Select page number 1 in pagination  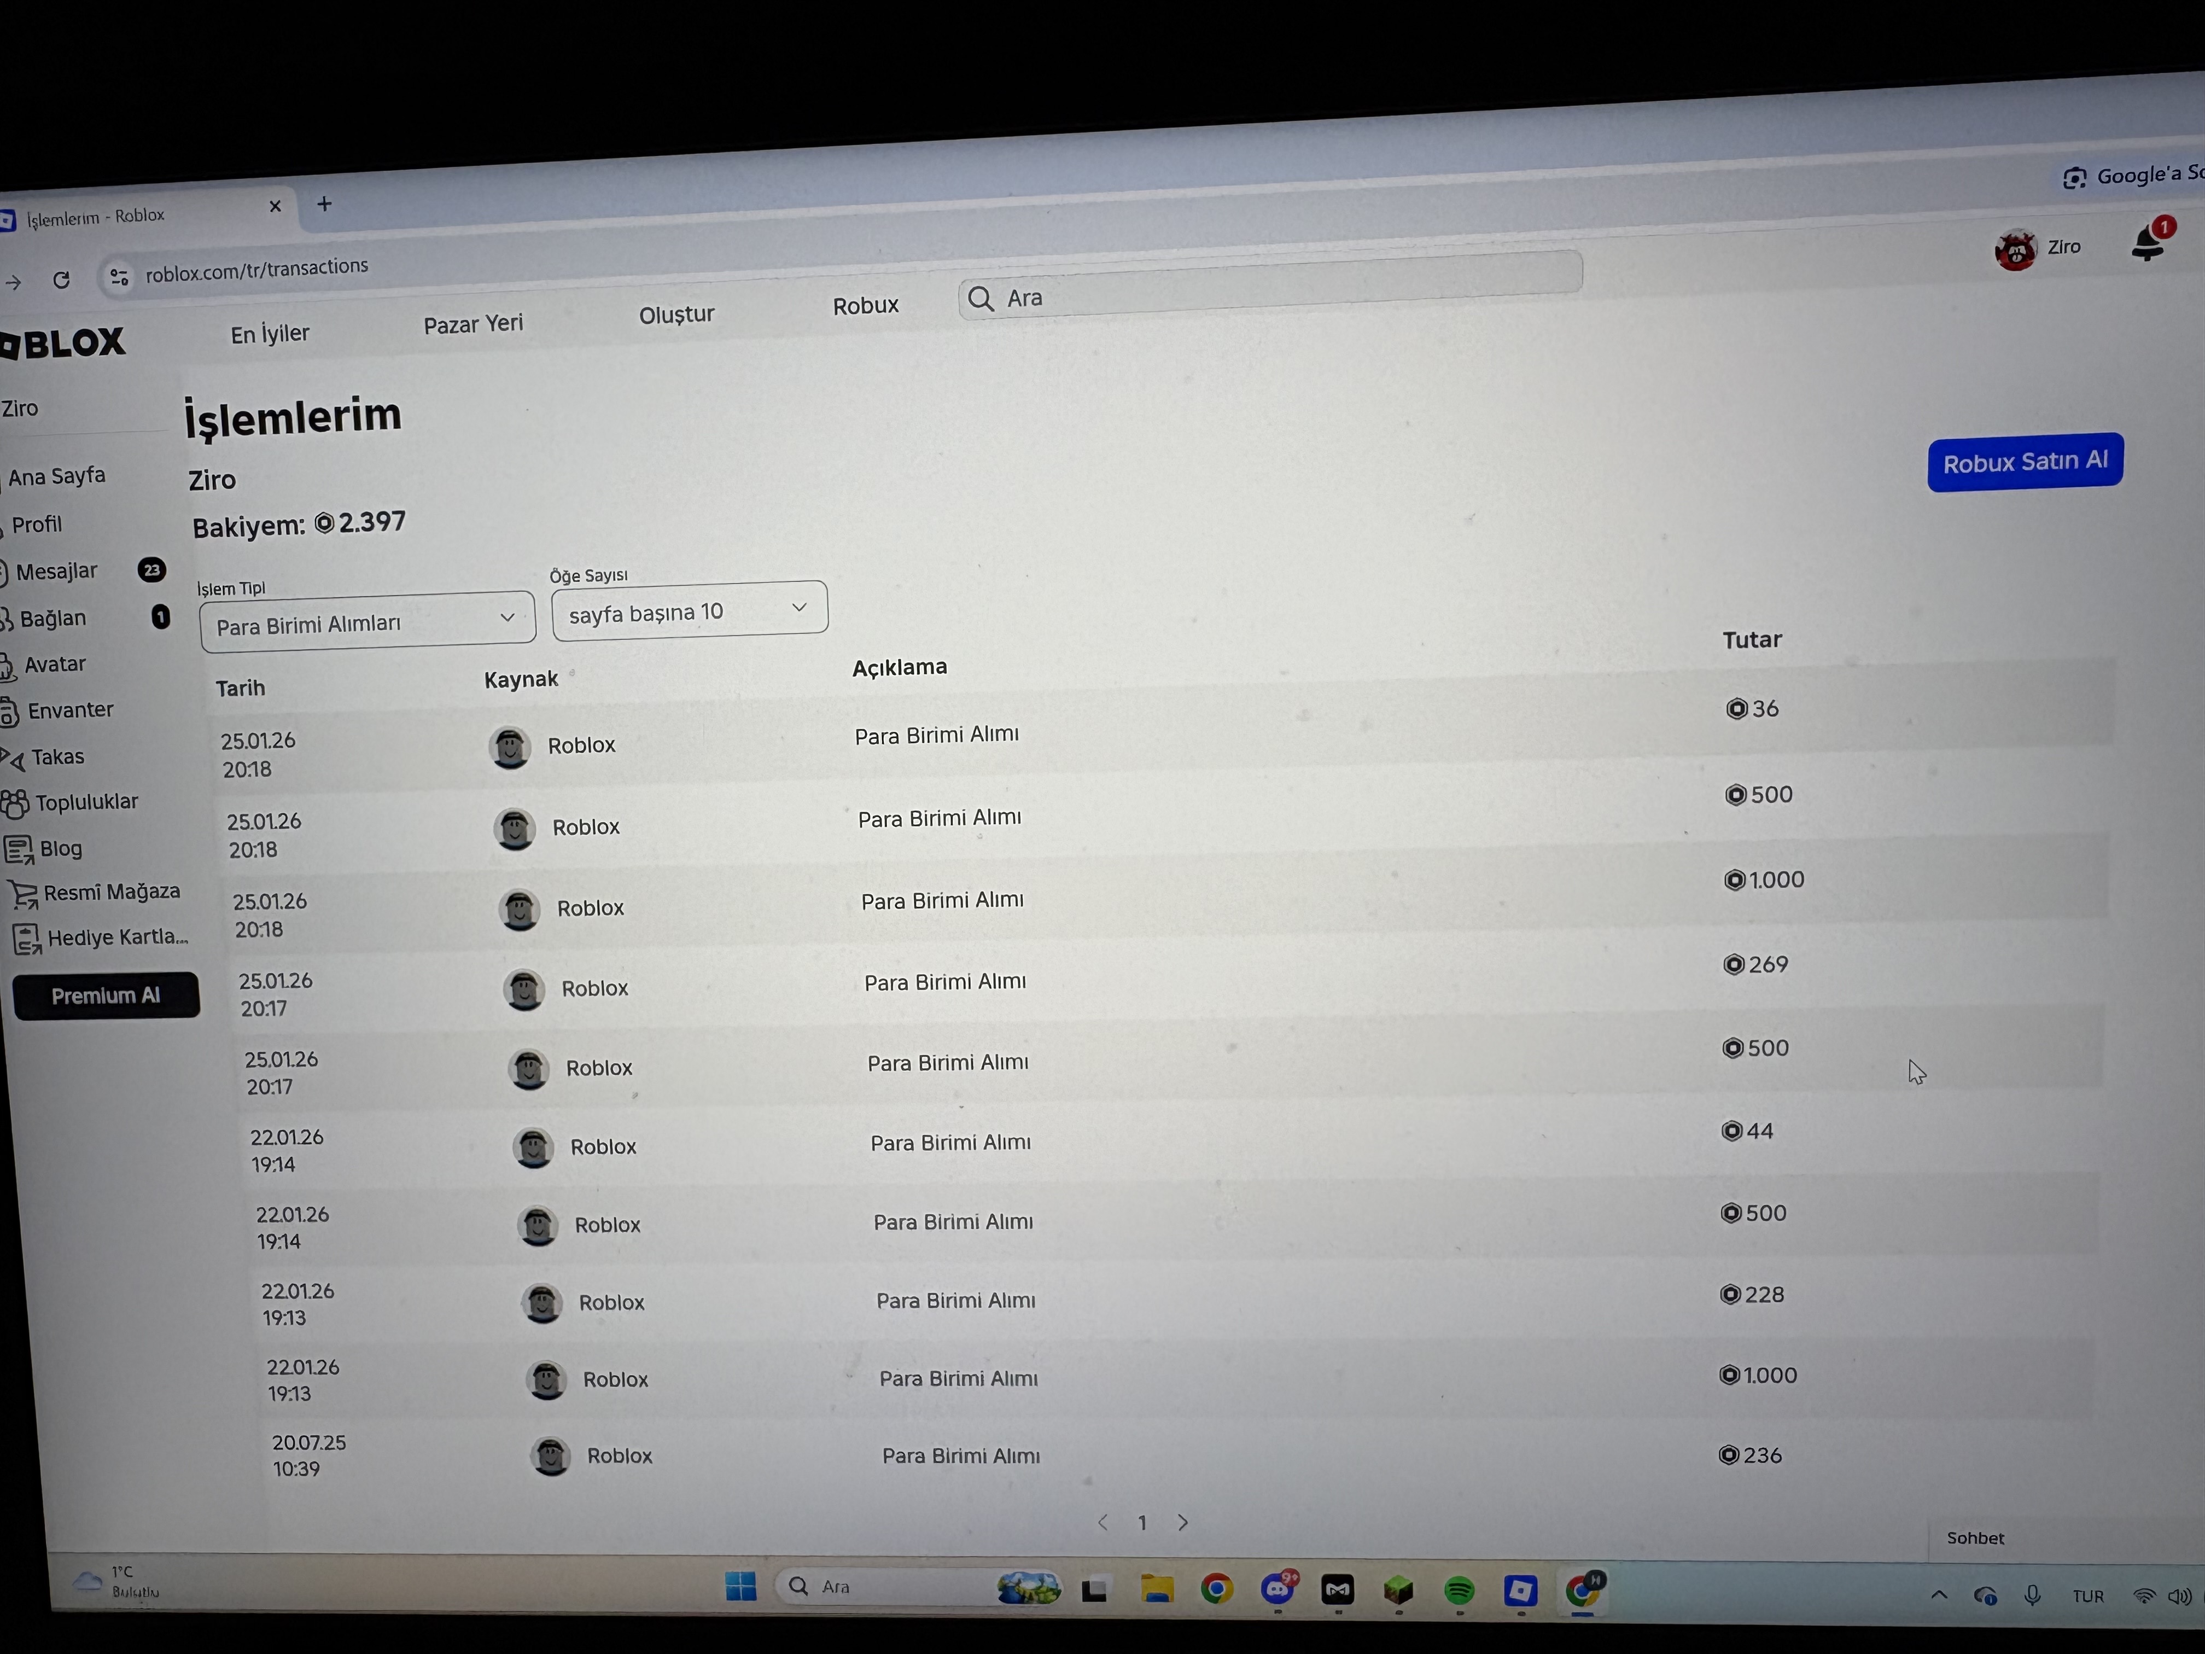pyautogui.click(x=1142, y=1523)
